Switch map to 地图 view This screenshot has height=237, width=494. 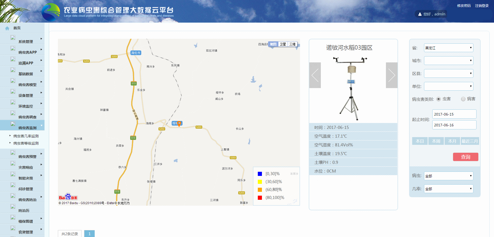tap(273, 44)
